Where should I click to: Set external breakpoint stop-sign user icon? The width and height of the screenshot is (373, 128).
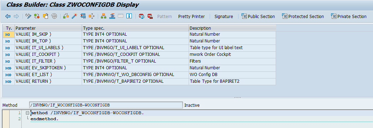pyautogui.click(x=150, y=16)
